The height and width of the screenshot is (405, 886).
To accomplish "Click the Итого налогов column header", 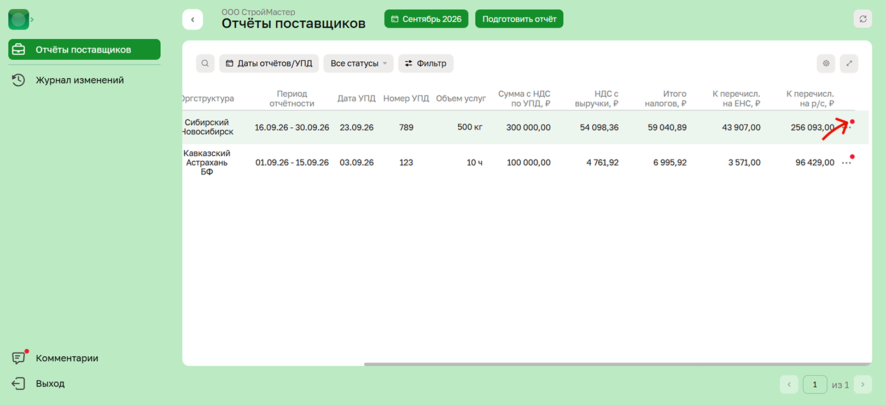I will 666,98.
